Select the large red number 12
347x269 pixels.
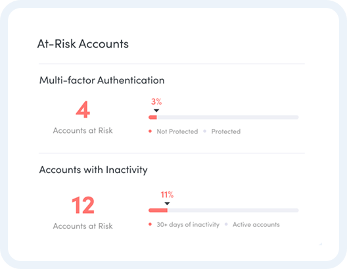[x=83, y=205]
